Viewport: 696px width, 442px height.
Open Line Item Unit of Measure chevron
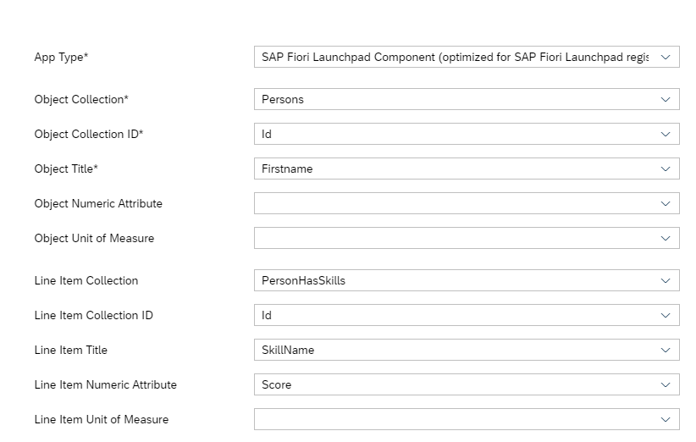pyautogui.click(x=666, y=419)
